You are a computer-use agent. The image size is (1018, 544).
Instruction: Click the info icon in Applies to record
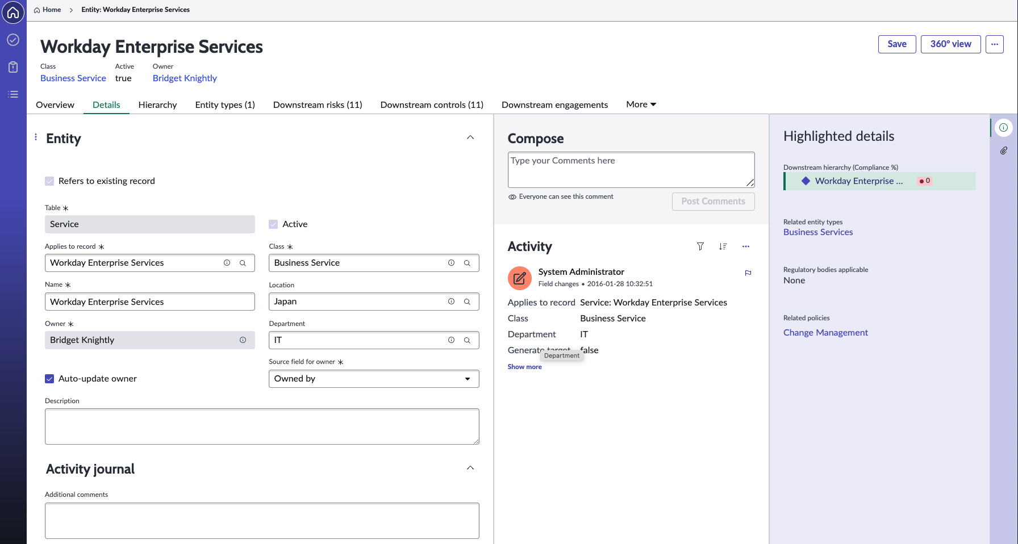click(227, 263)
